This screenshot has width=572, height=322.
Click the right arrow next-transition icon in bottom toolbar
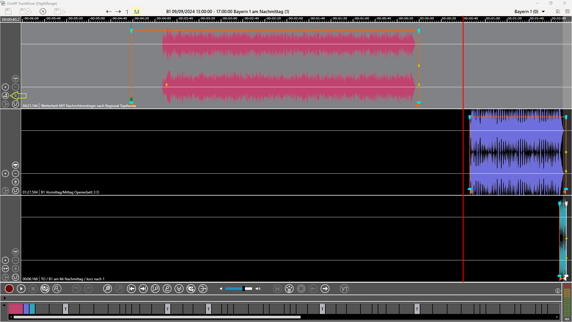point(325,289)
